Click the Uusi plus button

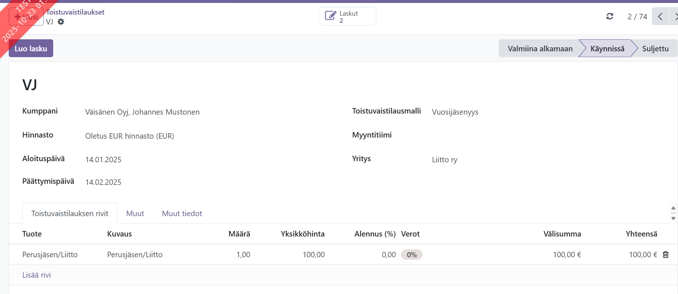pyautogui.click(x=26, y=17)
